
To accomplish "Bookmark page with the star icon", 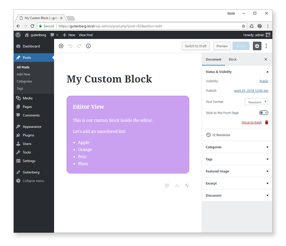I will [244, 26].
